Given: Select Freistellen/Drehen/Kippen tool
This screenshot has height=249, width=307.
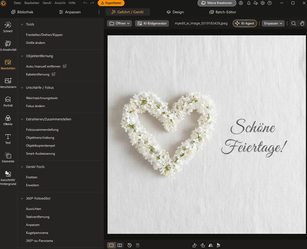Looking at the screenshot, I should tap(44, 35).
